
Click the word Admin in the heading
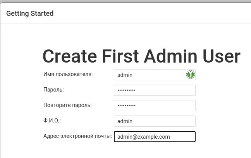pos(170,56)
